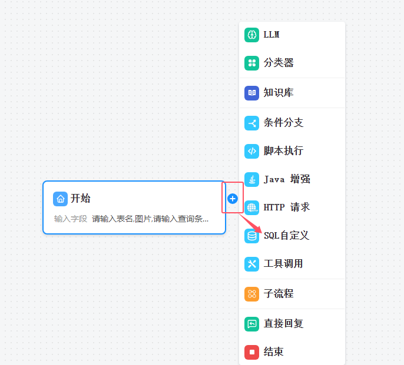Image resolution: width=404 pixels, height=365 pixels.
Task: Add a 直接回复 node from menu
Action: coord(283,324)
